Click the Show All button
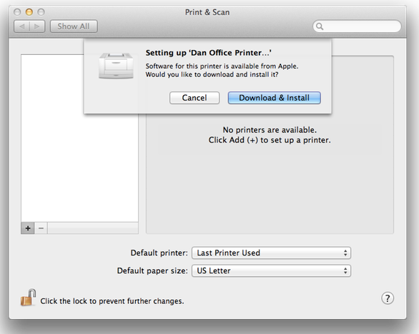Screen dimensions: 419x334 click(x=74, y=26)
